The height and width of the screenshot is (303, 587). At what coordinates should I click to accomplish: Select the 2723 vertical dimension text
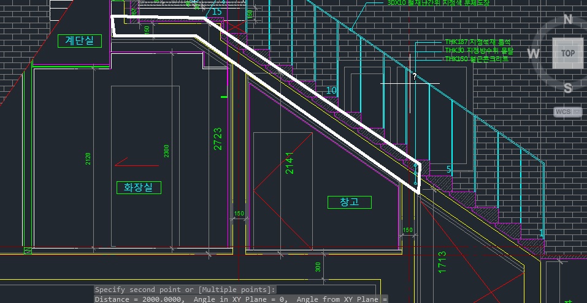pos(218,139)
